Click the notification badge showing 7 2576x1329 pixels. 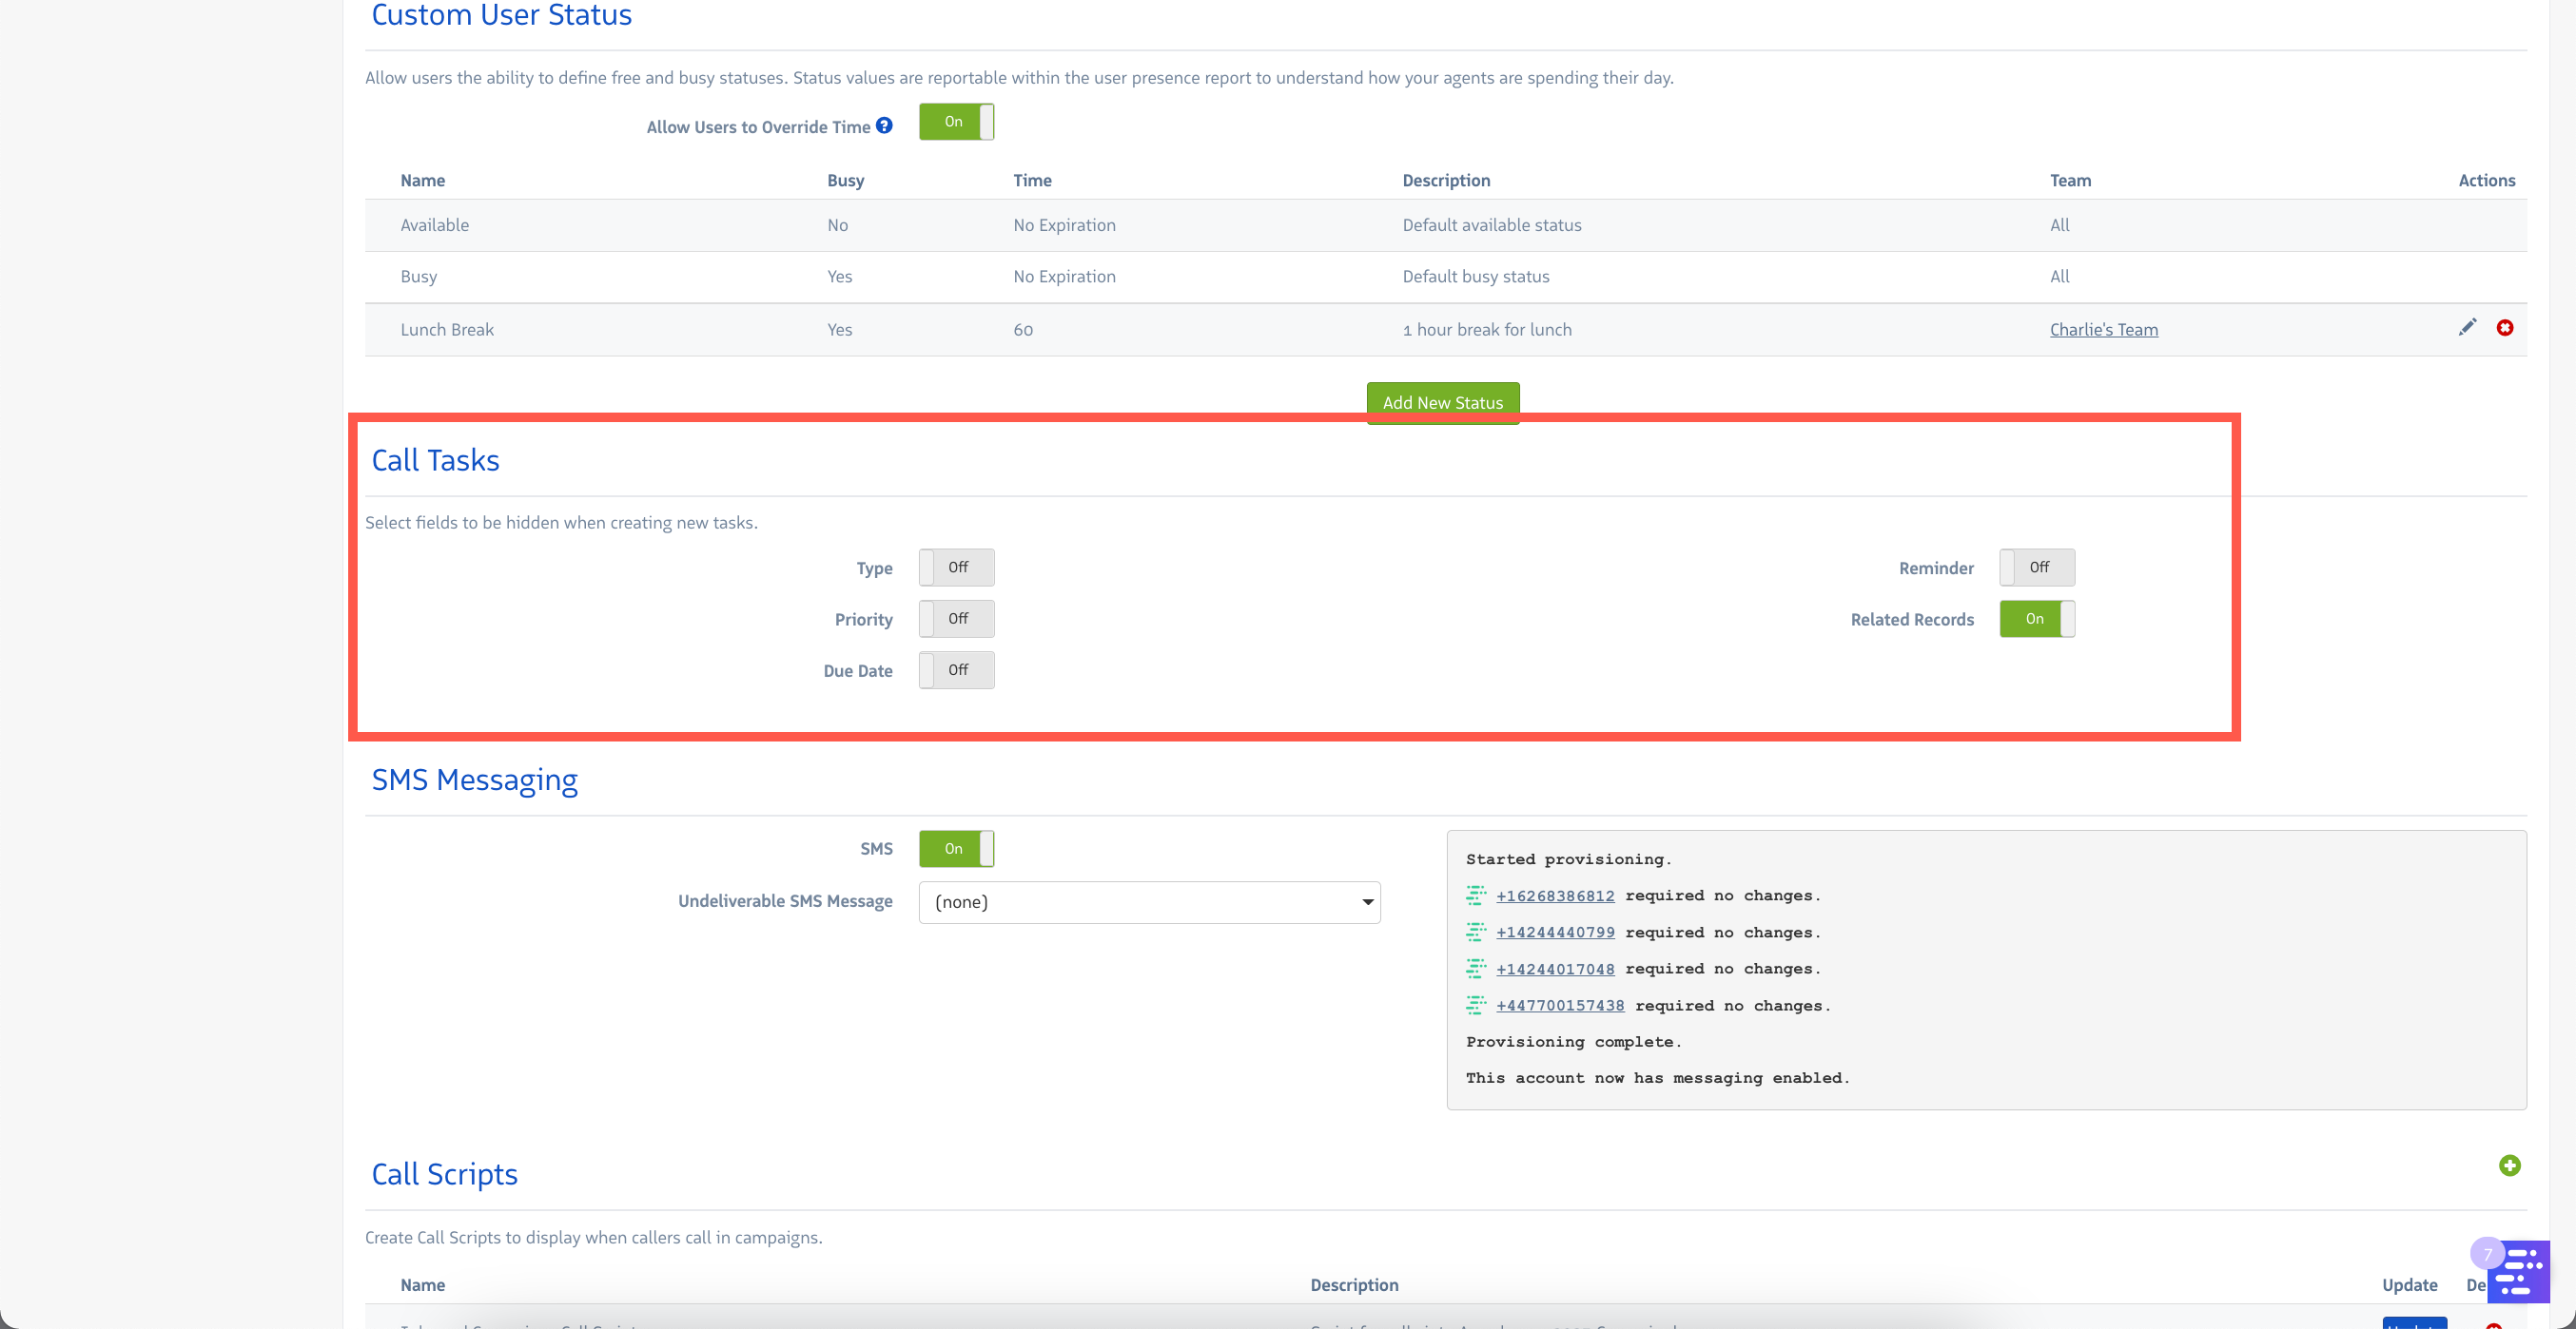coord(2487,1253)
